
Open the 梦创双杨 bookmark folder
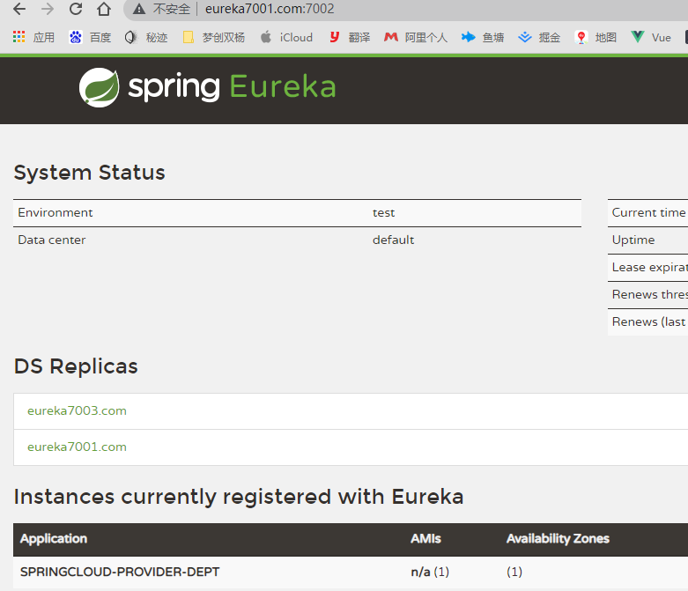click(213, 37)
